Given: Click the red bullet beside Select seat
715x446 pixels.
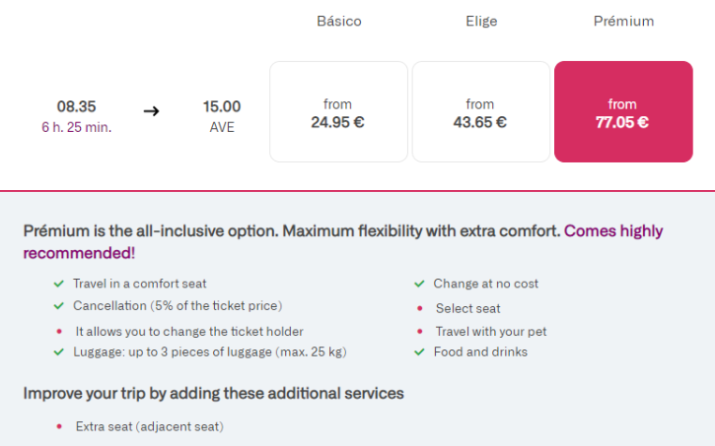Looking at the screenshot, I should (419, 308).
